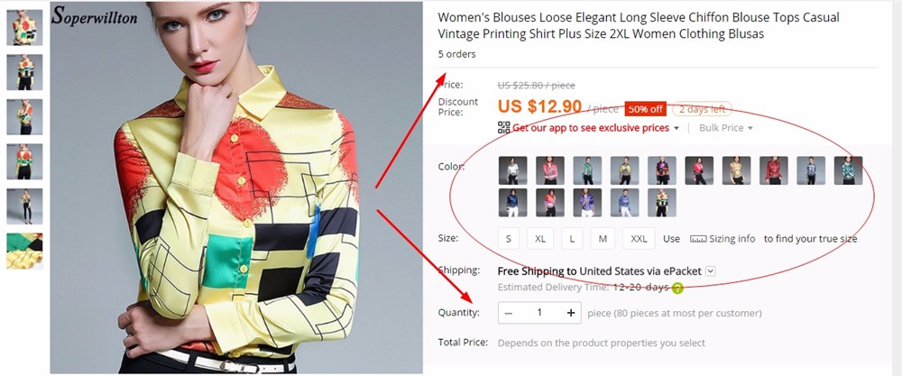Open Get our app to see exclusive prices
902x376 pixels.
591,128
